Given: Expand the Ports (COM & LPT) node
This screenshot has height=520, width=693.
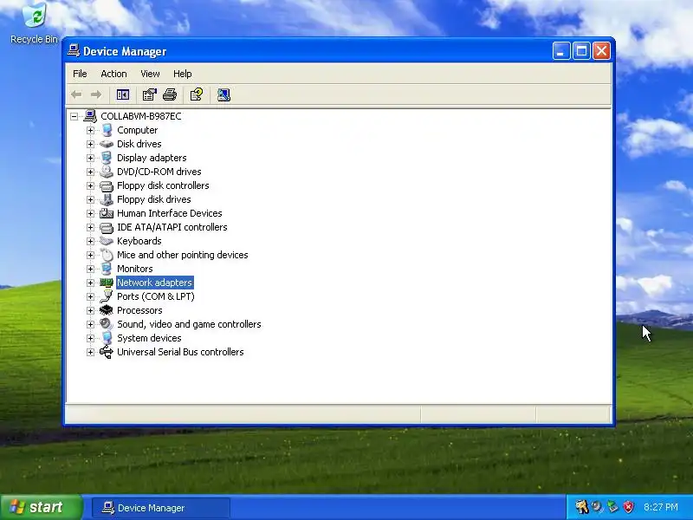Looking at the screenshot, I should click(x=90, y=296).
